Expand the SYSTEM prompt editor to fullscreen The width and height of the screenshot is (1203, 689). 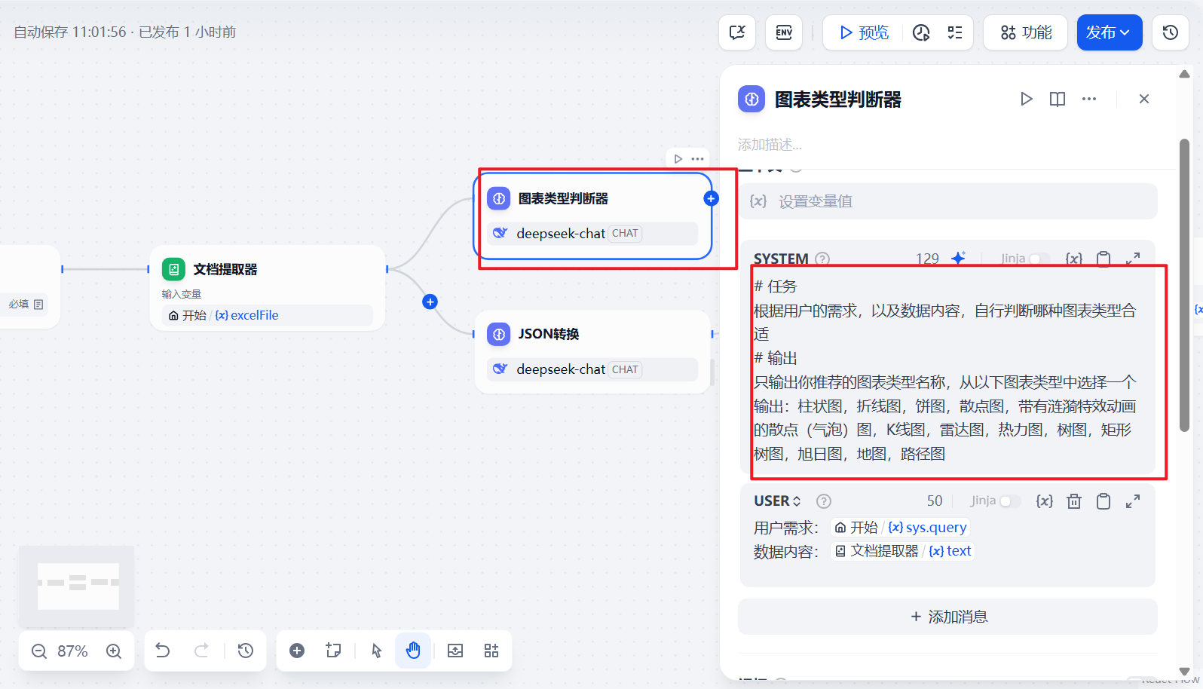pyautogui.click(x=1133, y=259)
